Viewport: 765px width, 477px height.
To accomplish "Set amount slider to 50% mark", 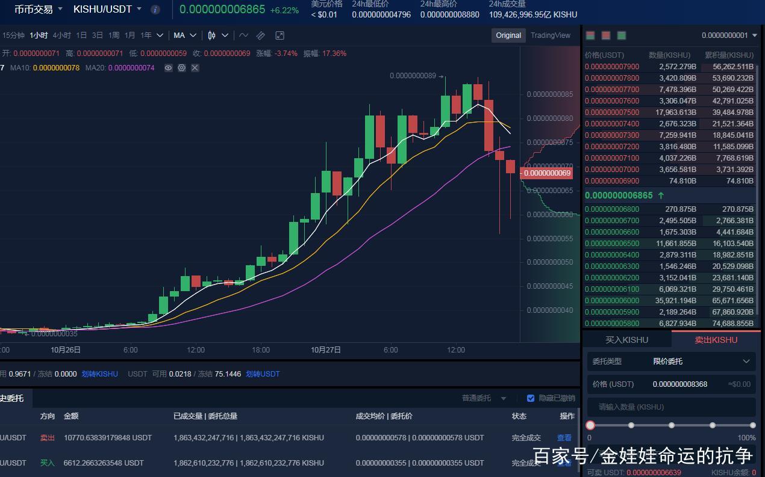I will (672, 425).
